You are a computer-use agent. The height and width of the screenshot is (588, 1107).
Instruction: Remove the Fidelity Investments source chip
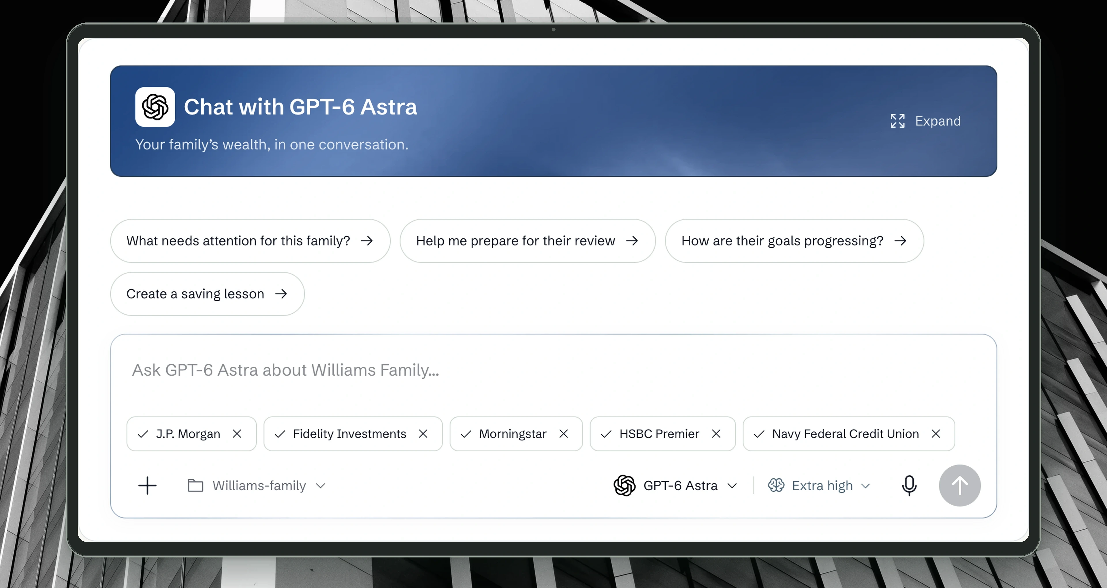(423, 434)
